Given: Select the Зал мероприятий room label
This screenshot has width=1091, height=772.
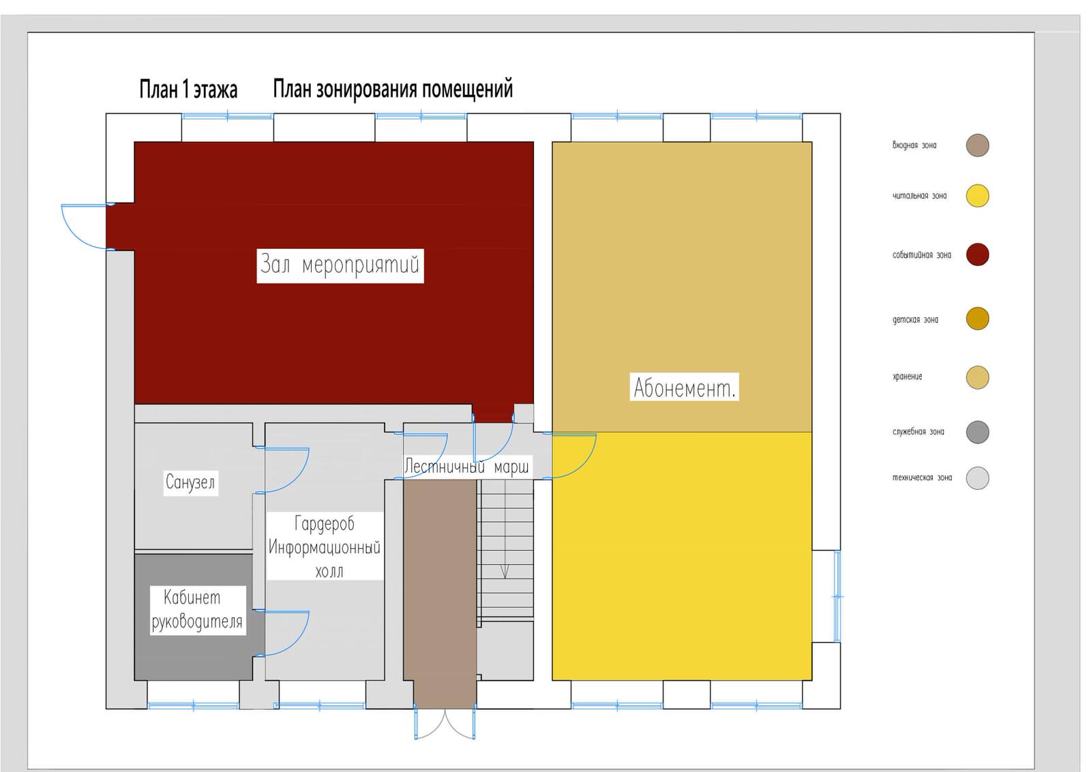Looking at the screenshot, I should point(340,265).
